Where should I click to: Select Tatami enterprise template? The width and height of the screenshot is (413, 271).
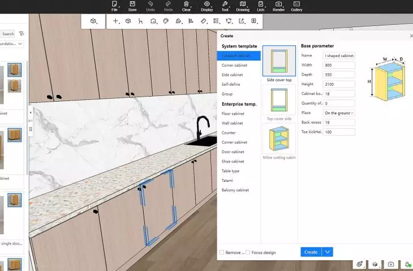coord(227,180)
